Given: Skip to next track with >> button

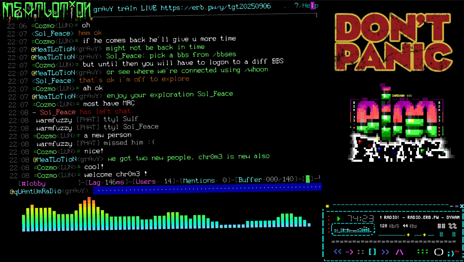Looking at the screenshot, I should [385, 252].
